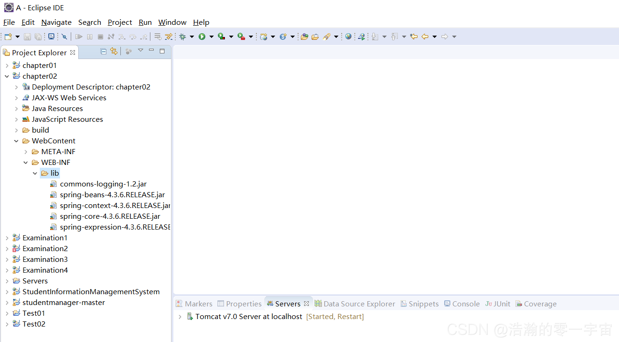Open the Window menu

[x=172, y=22]
